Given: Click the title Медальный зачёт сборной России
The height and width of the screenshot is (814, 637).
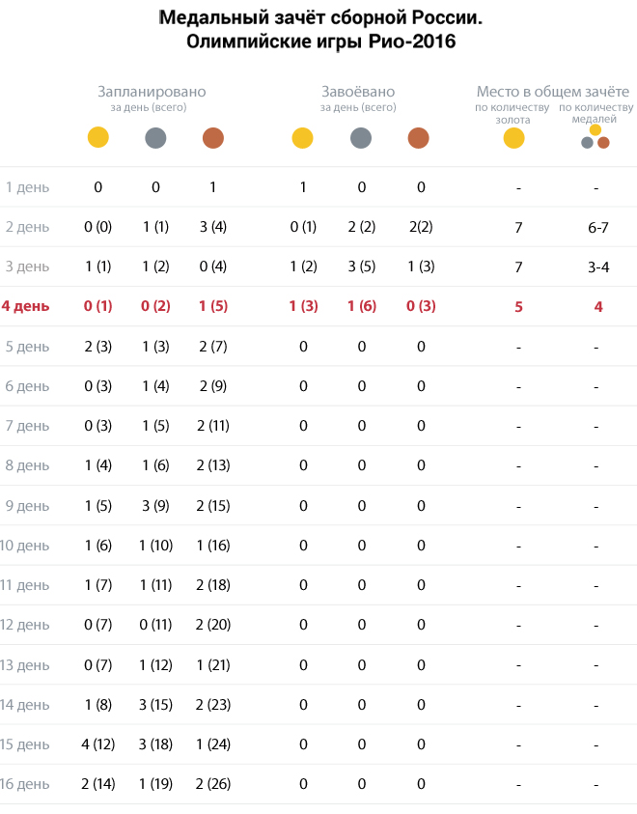Looking at the screenshot, I should 320,17.
